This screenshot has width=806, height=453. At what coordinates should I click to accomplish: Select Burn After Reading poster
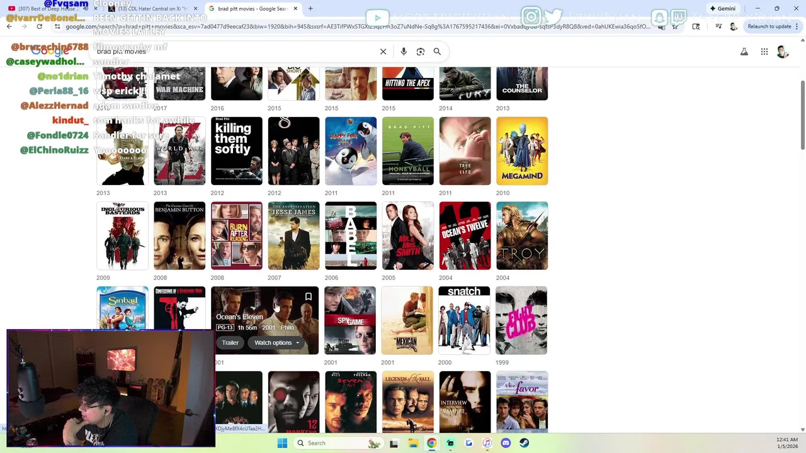click(x=237, y=236)
